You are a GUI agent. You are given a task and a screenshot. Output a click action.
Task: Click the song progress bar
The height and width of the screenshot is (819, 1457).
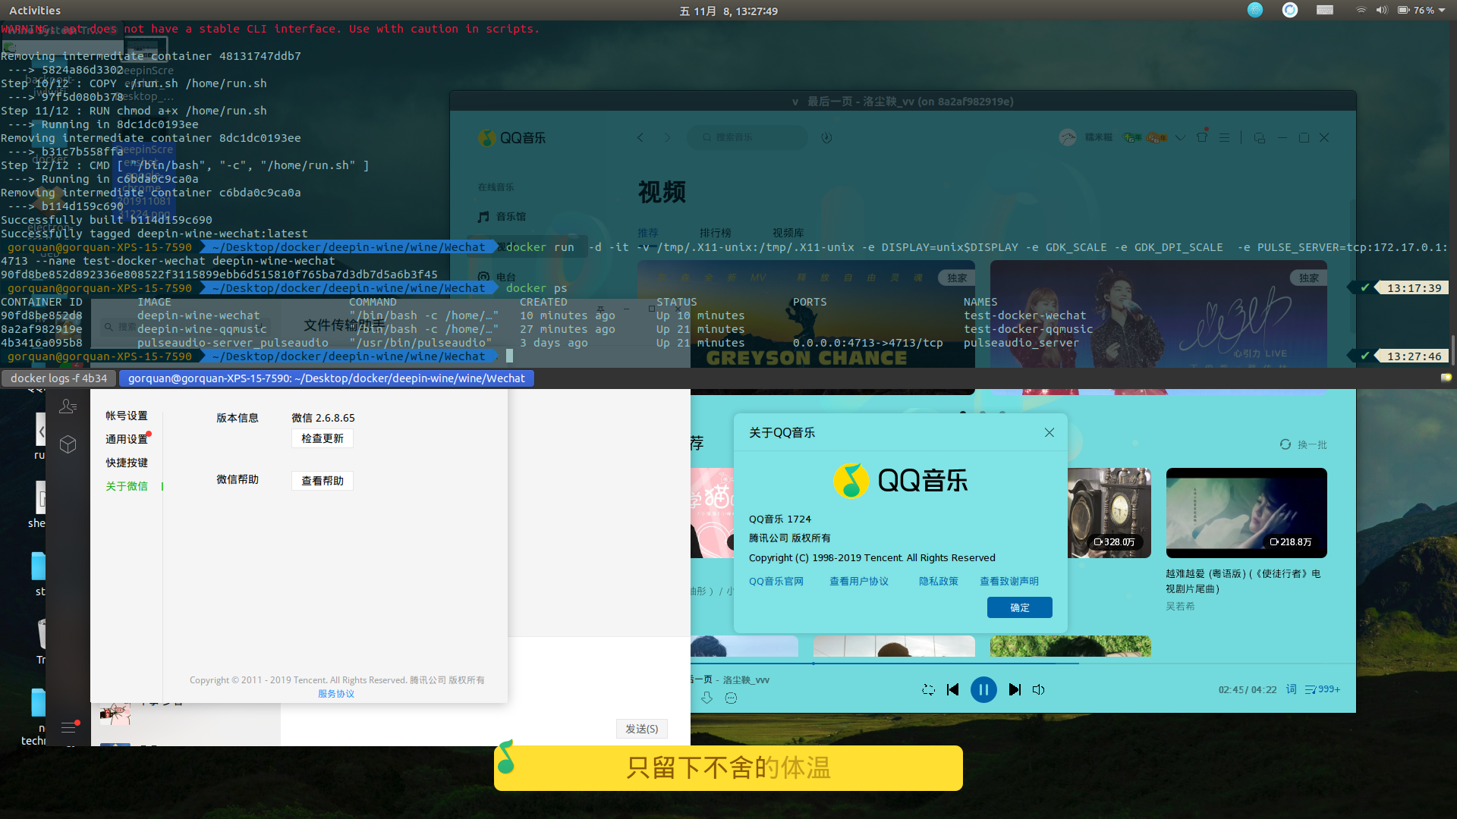click(987, 664)
